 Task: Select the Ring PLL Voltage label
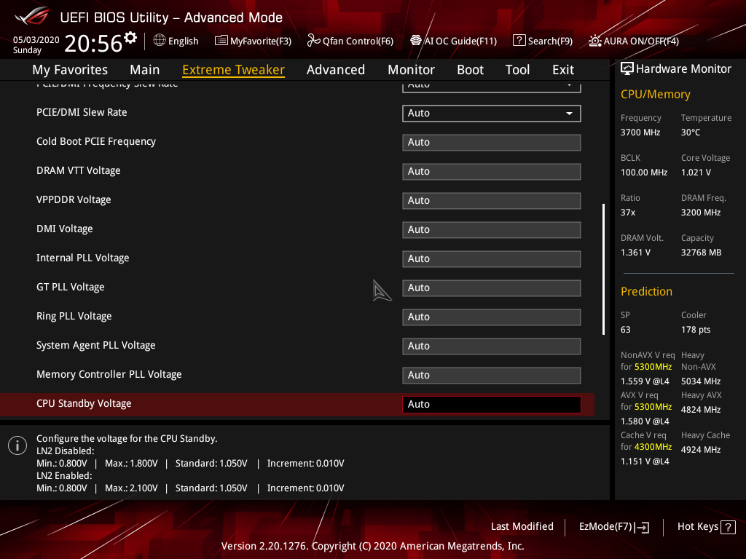point(74,316)
